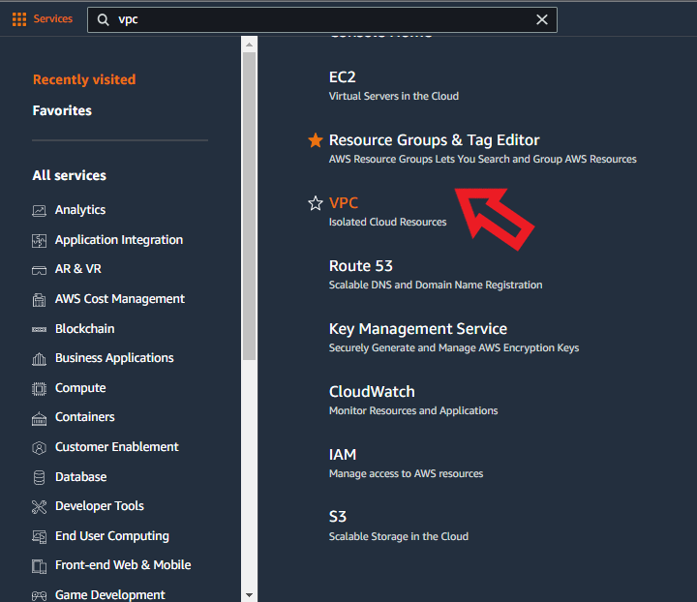697x602 pixels.
Task: Click the AR & VR icon
Action: click(40, 269)
